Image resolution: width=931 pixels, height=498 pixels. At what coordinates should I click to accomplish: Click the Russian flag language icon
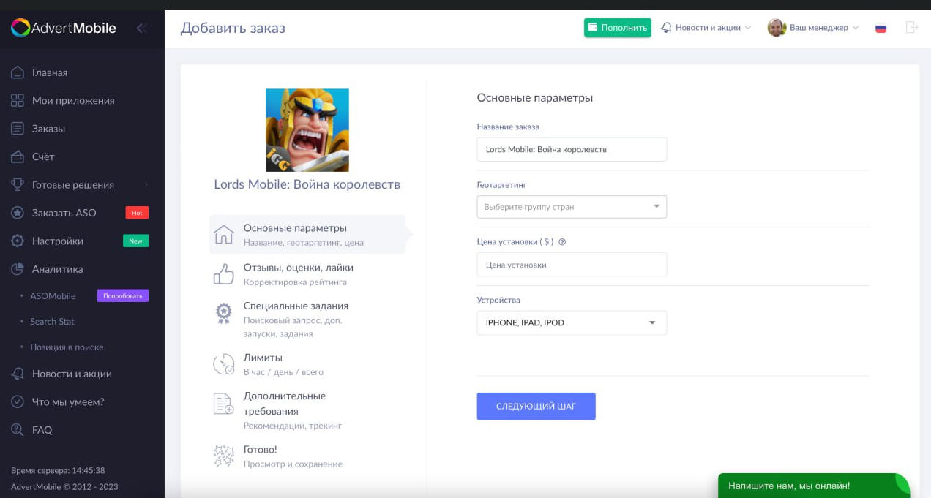click(881, 28)
